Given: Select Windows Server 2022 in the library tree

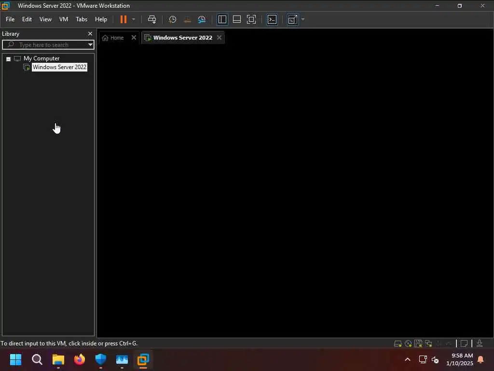Looking at the screenshot, I should click(x=59, y=67).
